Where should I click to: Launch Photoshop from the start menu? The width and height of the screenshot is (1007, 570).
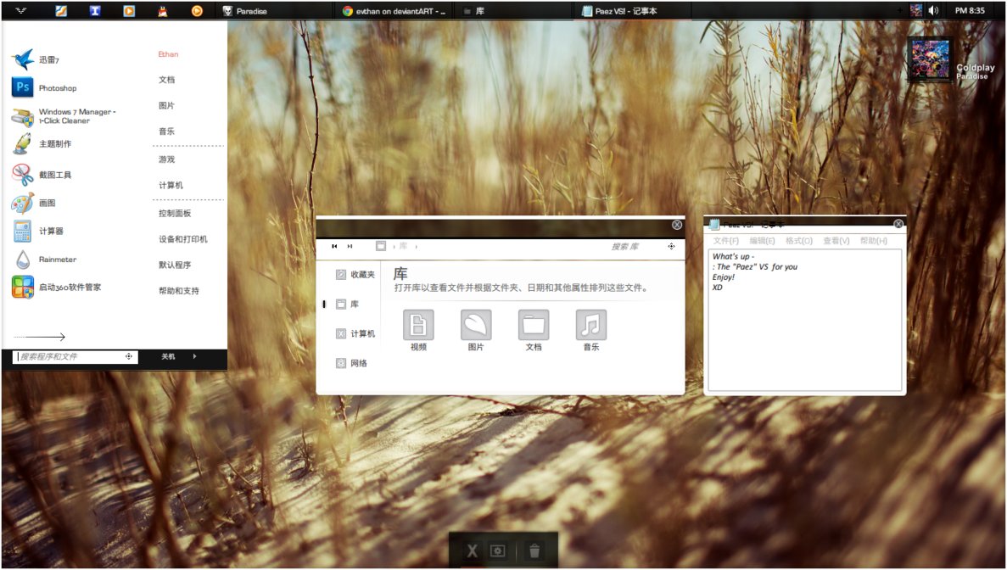(56, 88)
